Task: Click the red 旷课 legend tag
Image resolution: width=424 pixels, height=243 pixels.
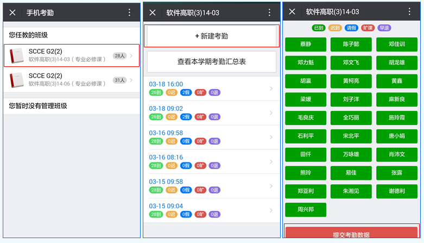Action: (x=368, y=28)
